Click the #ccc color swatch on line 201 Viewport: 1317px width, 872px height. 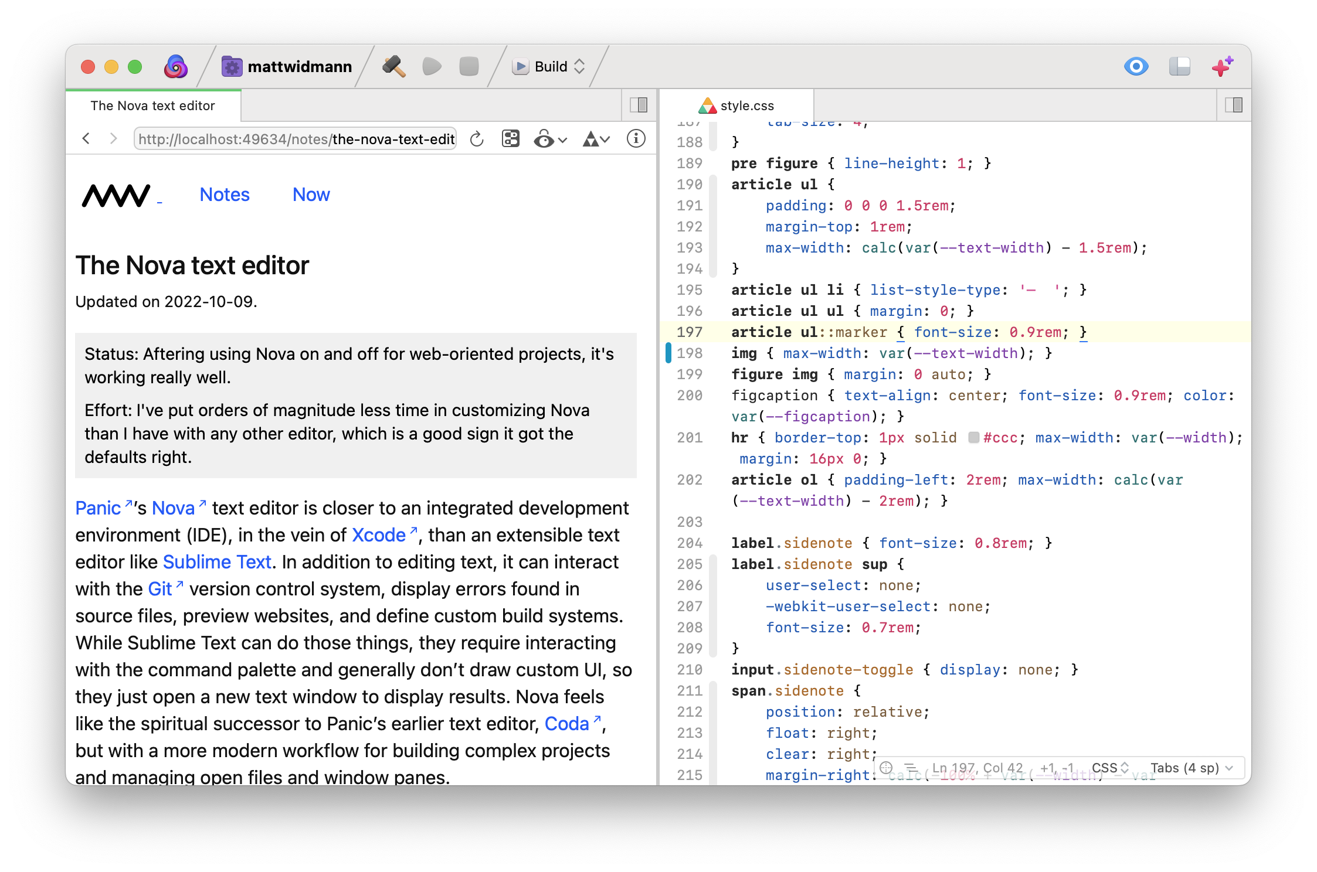pos(973,438)
